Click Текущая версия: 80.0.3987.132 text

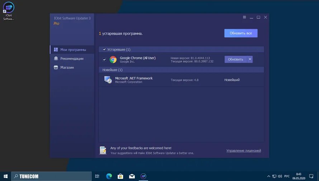coord(192,61)
